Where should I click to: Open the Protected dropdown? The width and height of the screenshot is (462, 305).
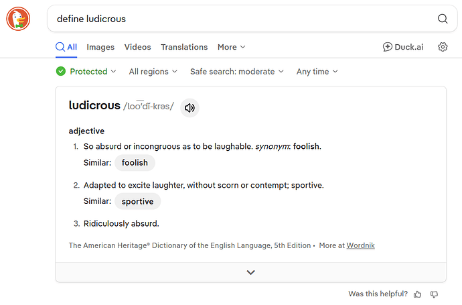pos(86,71)
